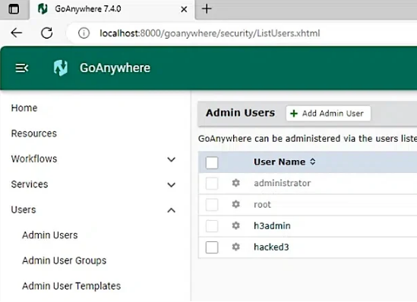Expand the Workflows menu chevron

(x=171, y=159)
